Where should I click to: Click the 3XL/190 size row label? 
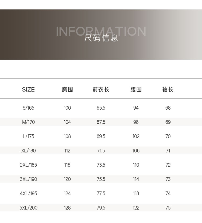pyautogui.click(x=28, y=179)
